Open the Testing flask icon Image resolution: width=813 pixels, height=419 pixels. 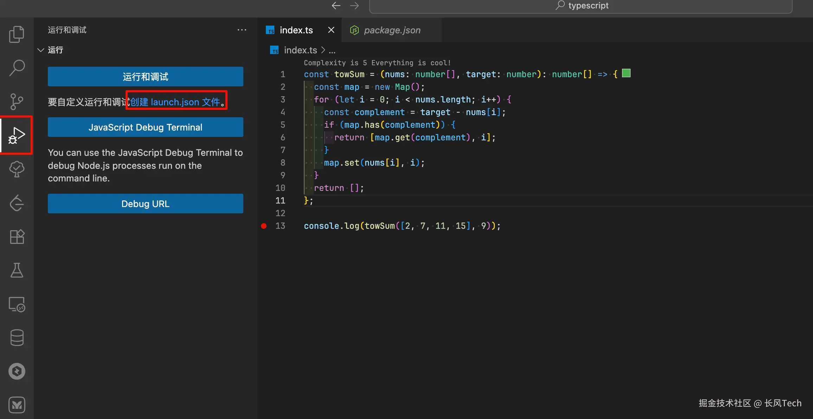coord(17,270)
